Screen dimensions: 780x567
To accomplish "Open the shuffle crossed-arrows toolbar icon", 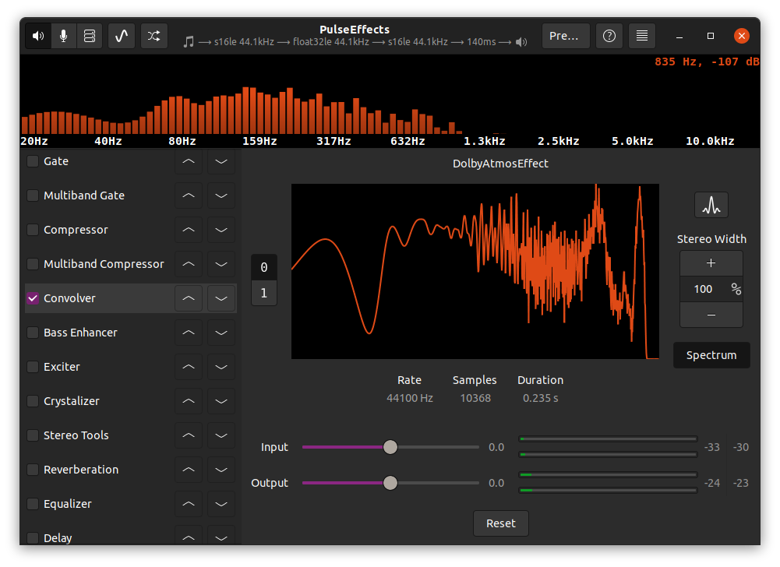I will tap(154, 36).
